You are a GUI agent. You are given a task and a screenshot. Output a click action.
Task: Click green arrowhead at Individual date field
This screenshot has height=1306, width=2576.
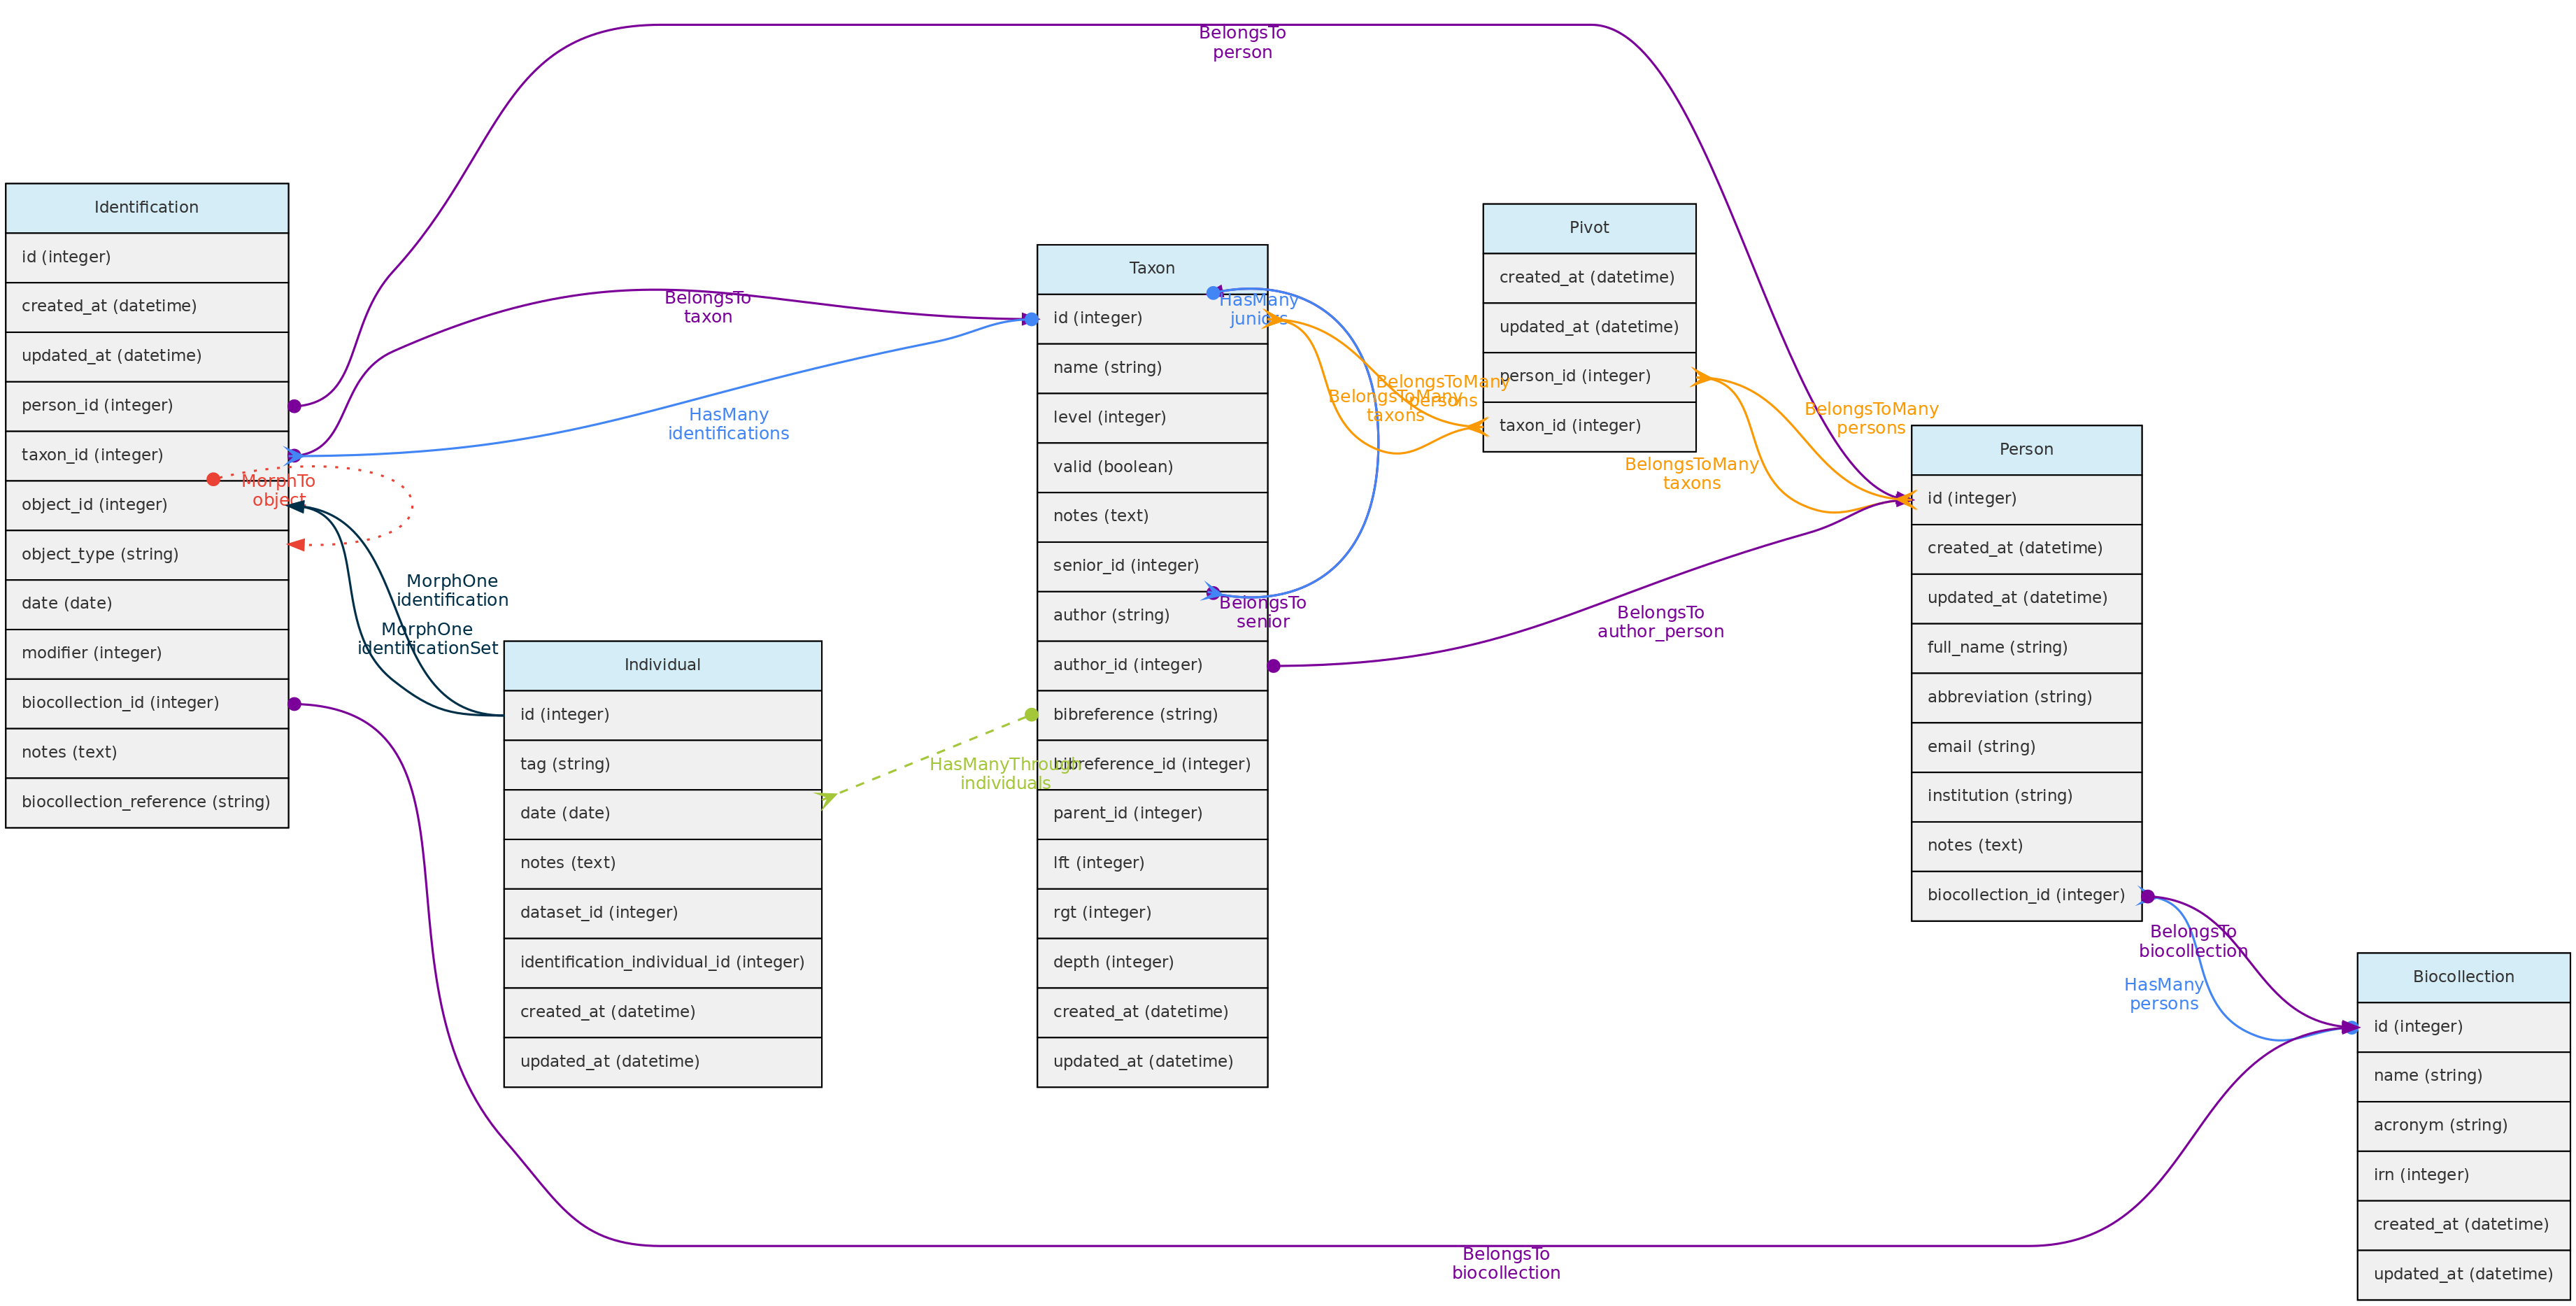click(x=826, y=799)
